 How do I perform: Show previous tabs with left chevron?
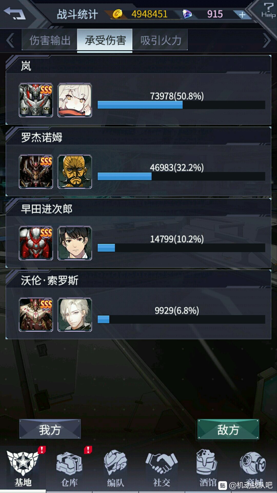pos(10,41)
